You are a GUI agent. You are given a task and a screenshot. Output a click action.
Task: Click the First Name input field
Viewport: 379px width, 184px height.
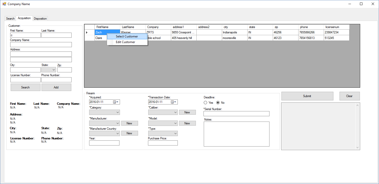point(25,35)
